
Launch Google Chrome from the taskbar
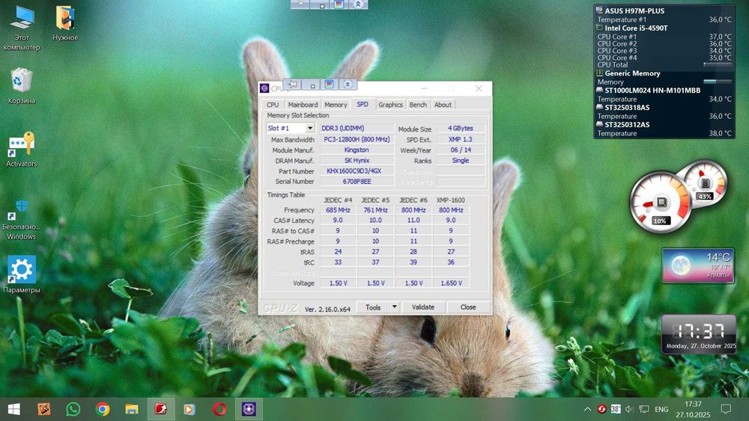tap(102, 409)
